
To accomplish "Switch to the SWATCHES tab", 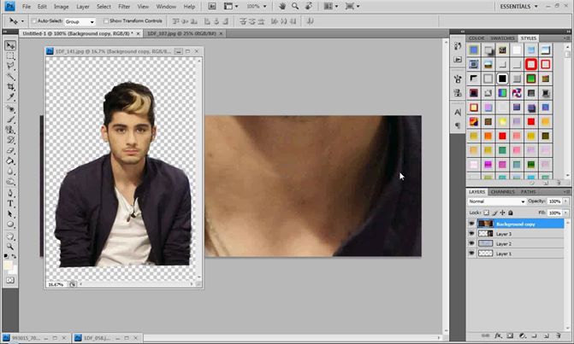I will pyautogui.click(x=502, y=38).
